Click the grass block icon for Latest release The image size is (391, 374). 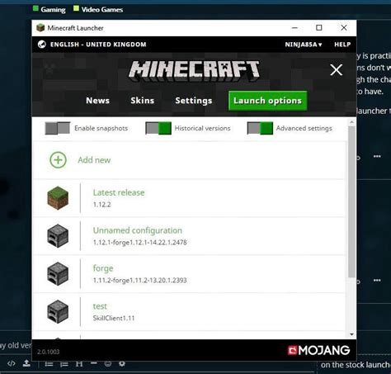pos(58,198)
